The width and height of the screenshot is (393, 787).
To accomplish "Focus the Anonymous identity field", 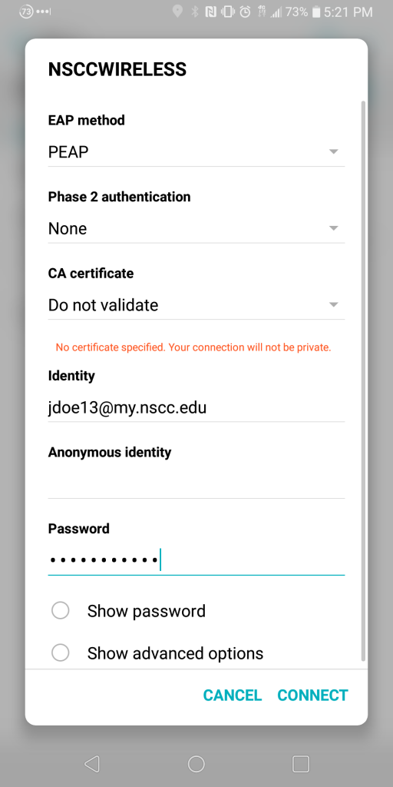I will 196,484.
